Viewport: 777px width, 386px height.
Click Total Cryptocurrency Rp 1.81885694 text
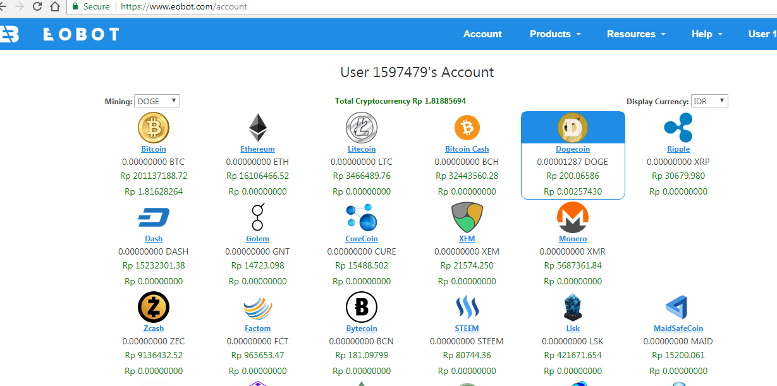[401, 101]
